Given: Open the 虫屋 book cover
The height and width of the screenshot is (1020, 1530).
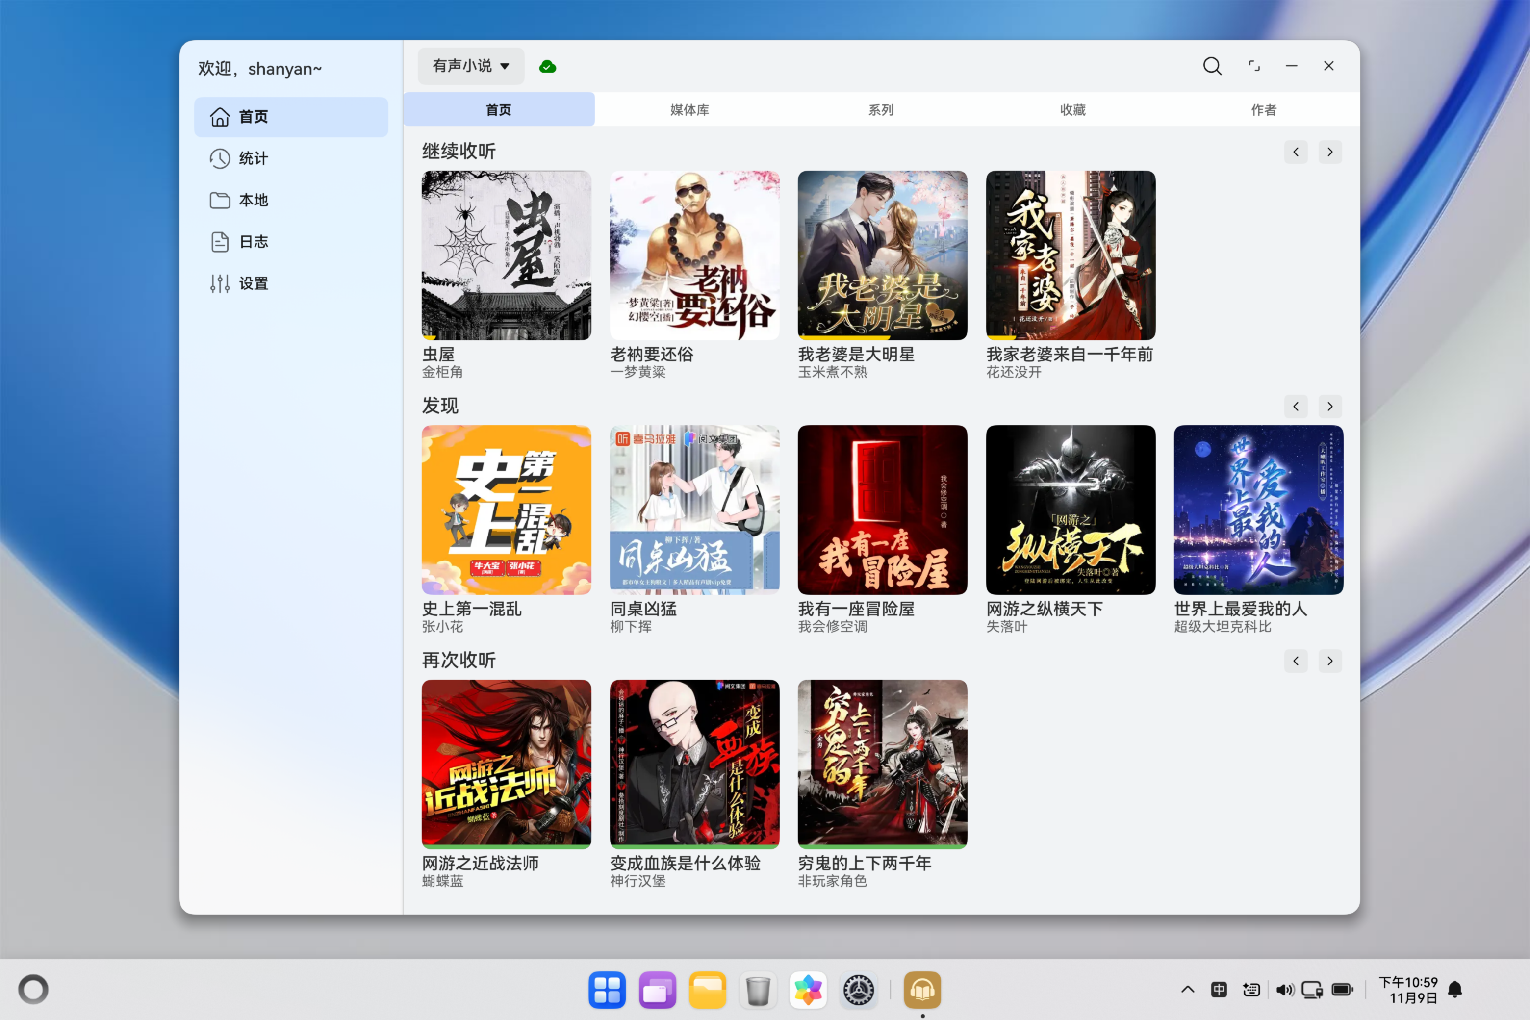Looking at the screenshot, I should click(506, 255).
